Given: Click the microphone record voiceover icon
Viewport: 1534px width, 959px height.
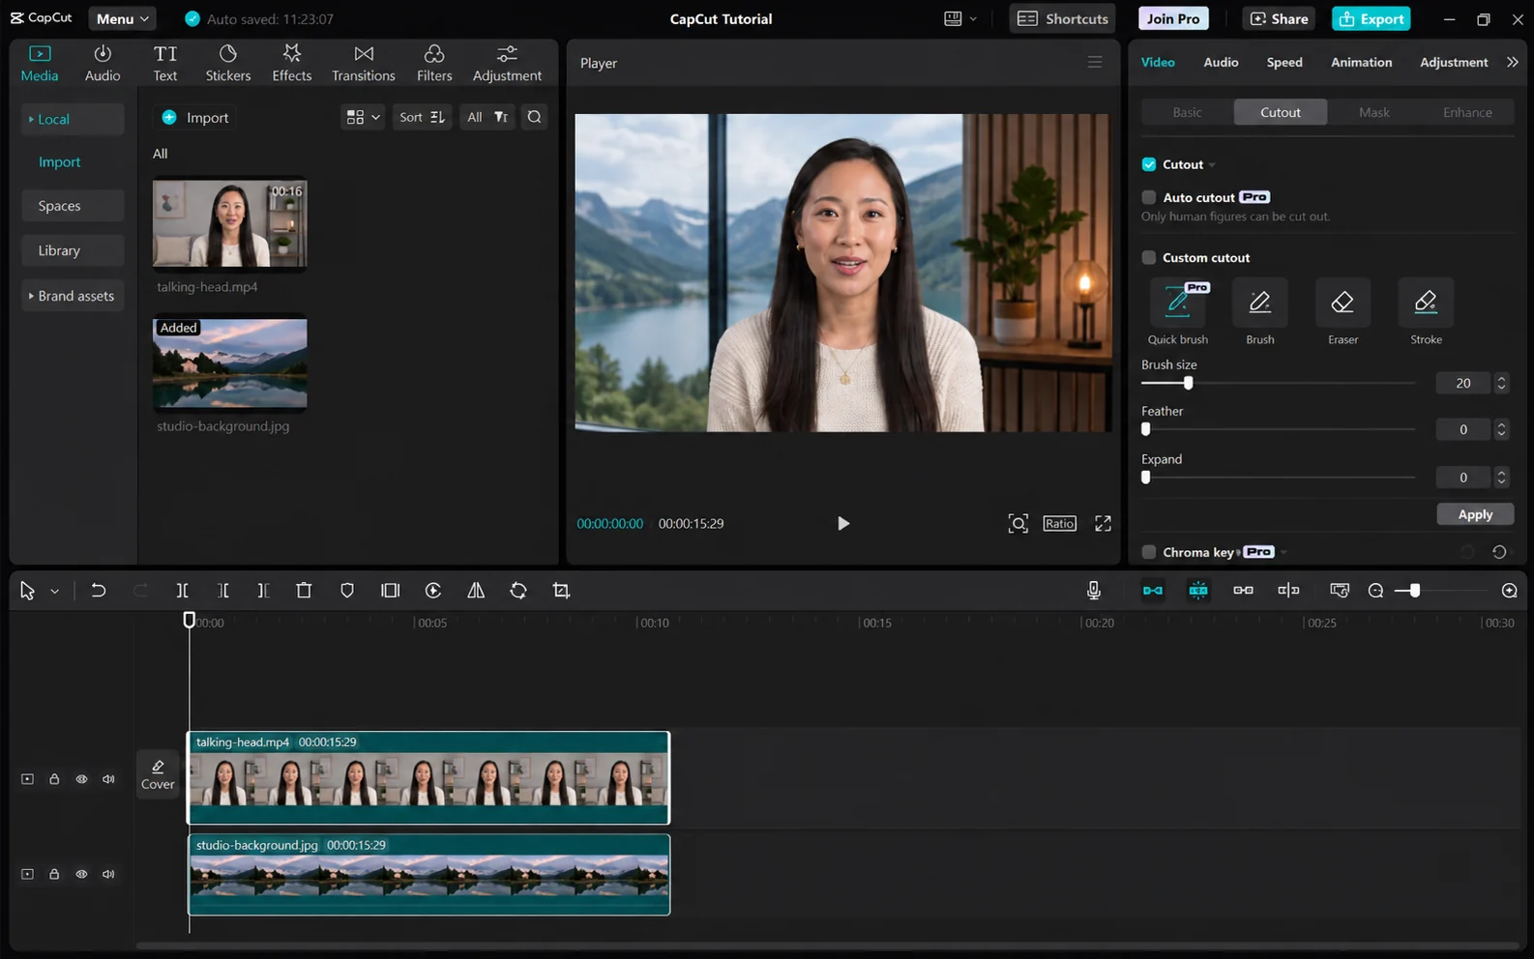Looking at the screenshot, I should tap(1094, 591).
